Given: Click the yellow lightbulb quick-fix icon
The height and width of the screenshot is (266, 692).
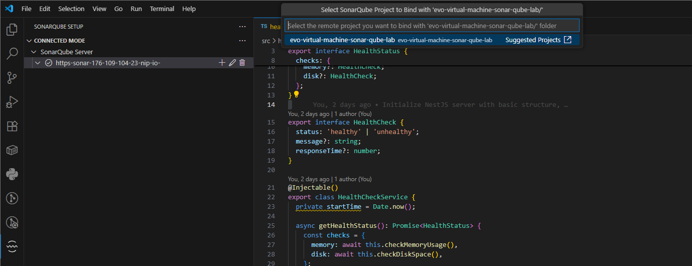Looking at the screenshot, I should 296,94.
